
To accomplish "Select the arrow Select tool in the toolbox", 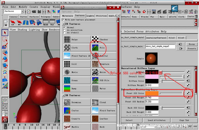I will [x=5, y=33].
